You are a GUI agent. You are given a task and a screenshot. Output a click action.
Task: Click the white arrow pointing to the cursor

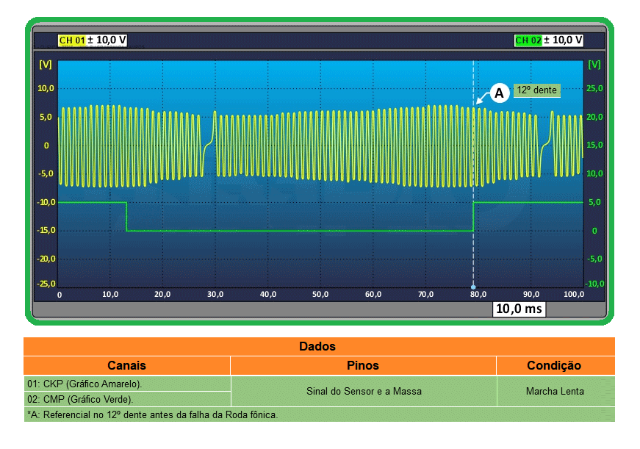point(481,99)
